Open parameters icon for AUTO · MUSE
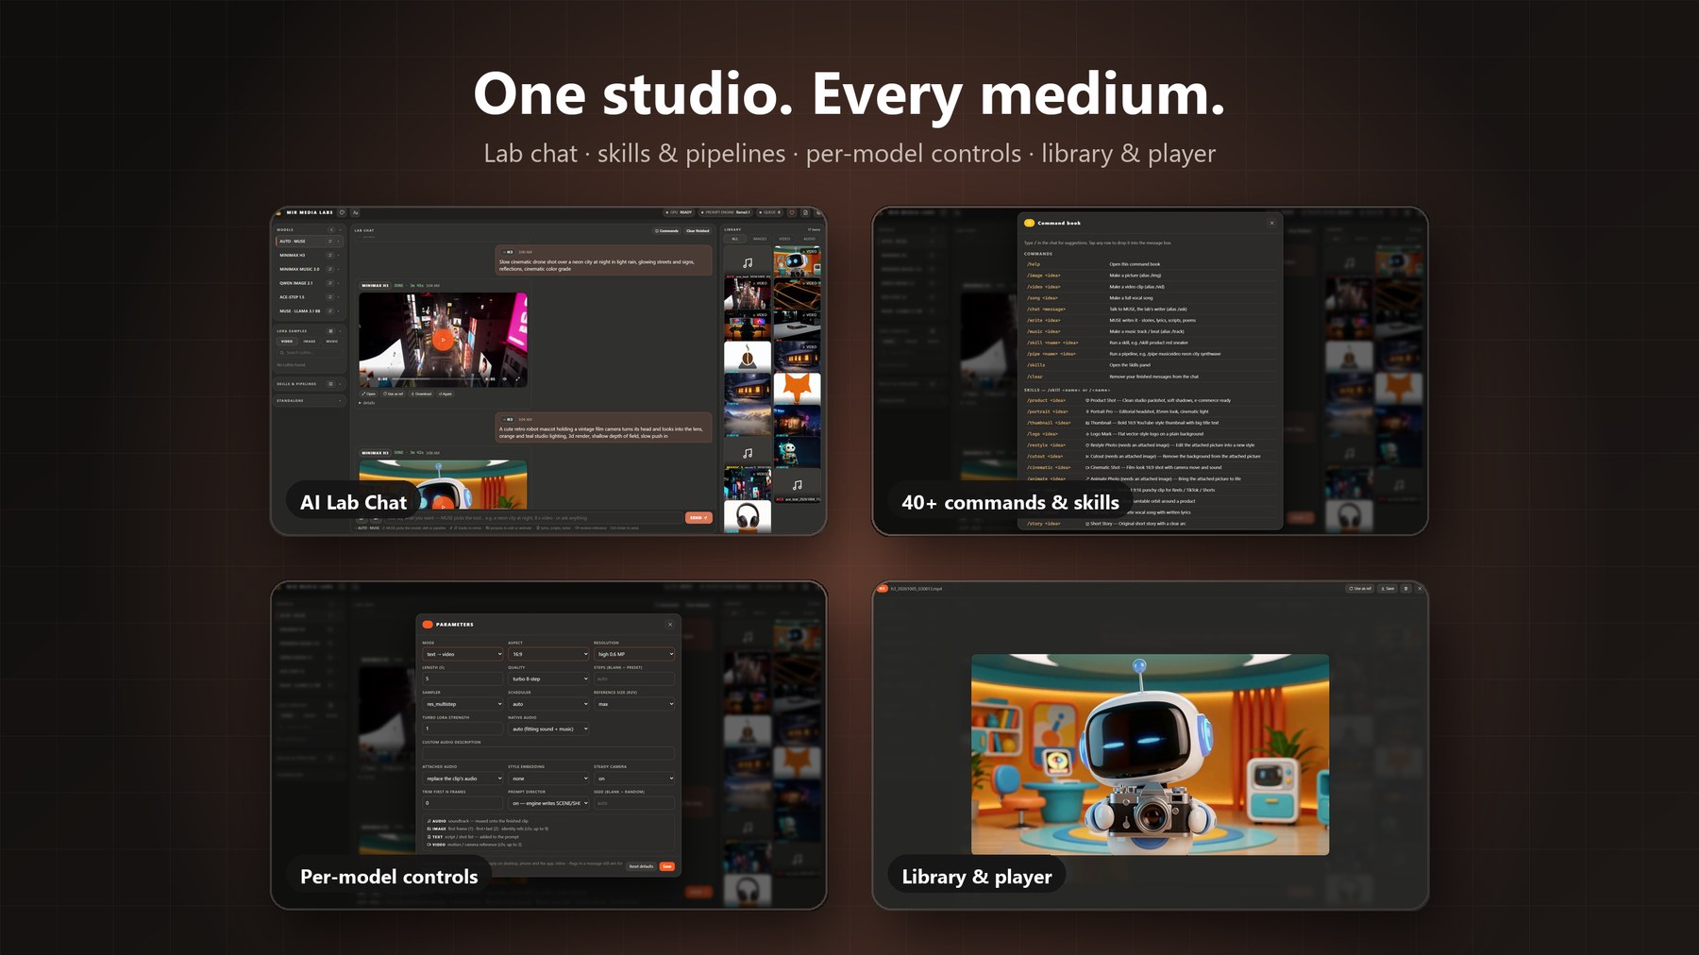The image size is (1699, 955). click(x=330, y=241)
